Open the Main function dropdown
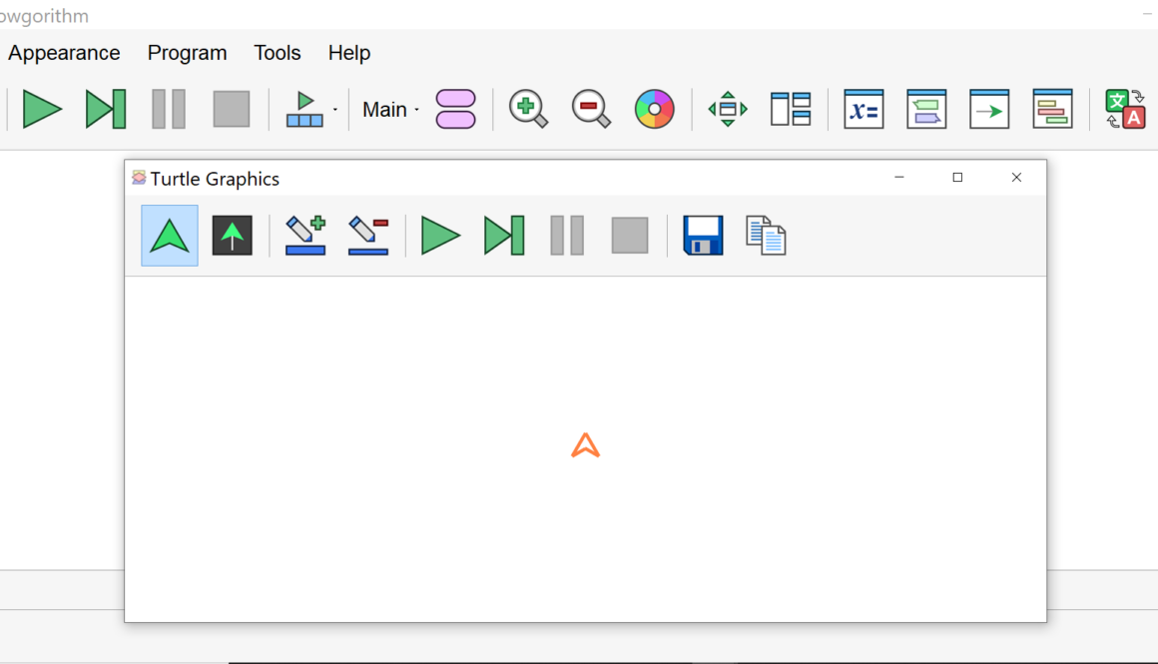Screen dimensions: 1158x664 (x=390, y=110)
